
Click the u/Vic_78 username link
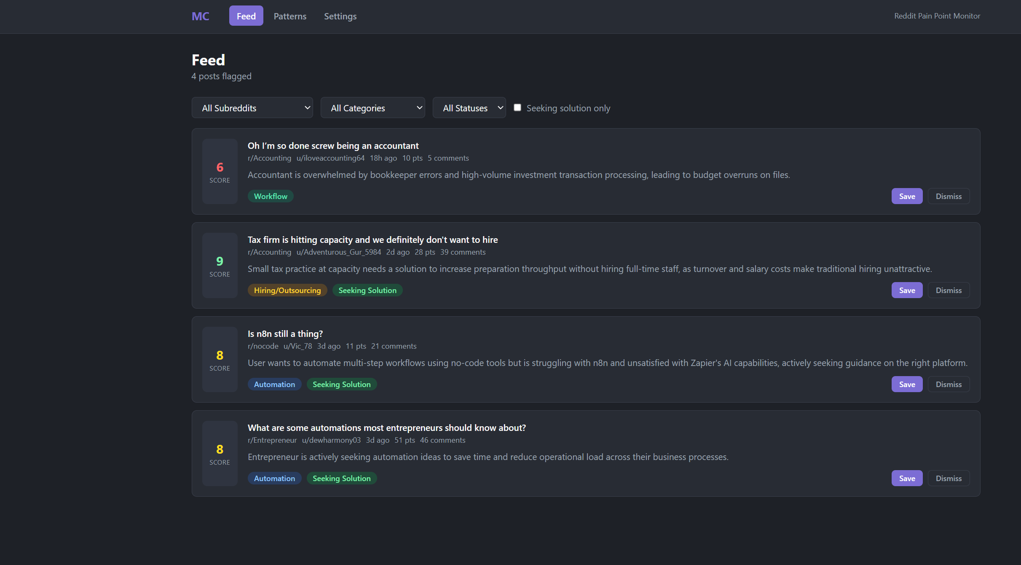[297, 346]
